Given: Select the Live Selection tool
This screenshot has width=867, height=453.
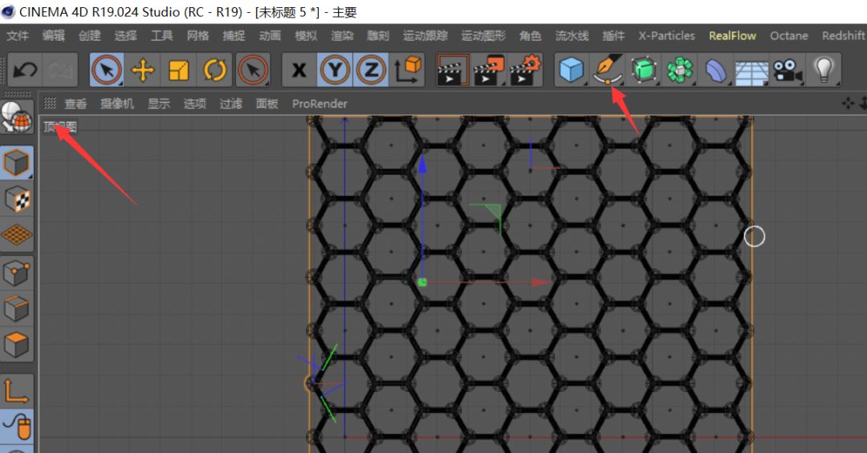Looking at the screenshot, I should click(107, 71).
